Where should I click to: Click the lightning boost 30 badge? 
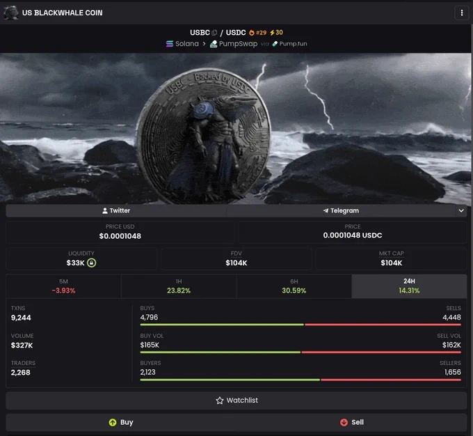coord(276,32)
